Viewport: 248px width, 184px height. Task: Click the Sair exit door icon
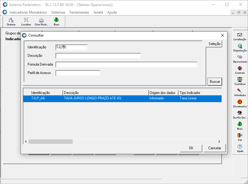(x=240, y=137)
